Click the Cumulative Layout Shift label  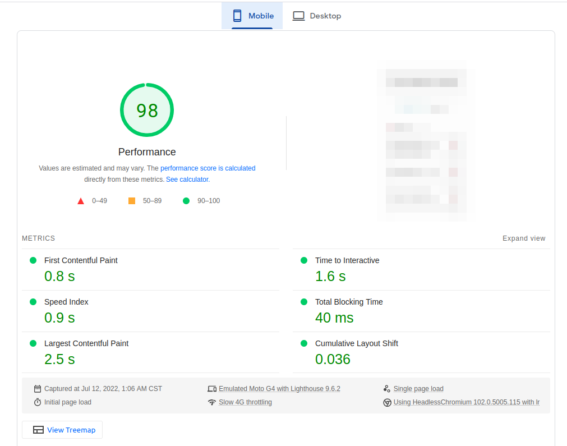point(357,343)
